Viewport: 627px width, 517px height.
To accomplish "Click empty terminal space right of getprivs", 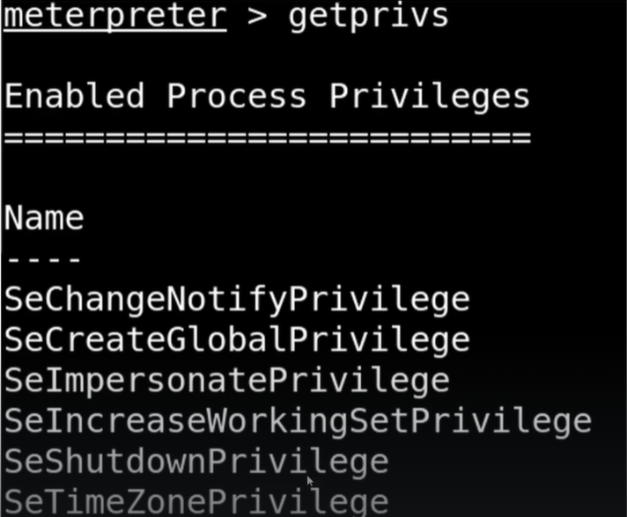I will click(537, 16).
